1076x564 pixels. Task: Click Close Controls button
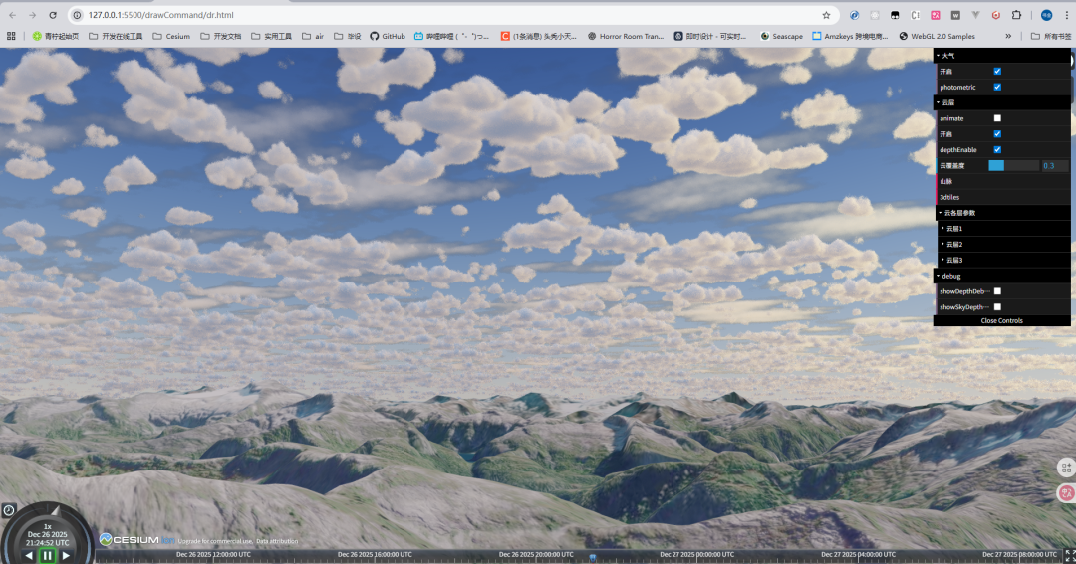[1002, 320]
